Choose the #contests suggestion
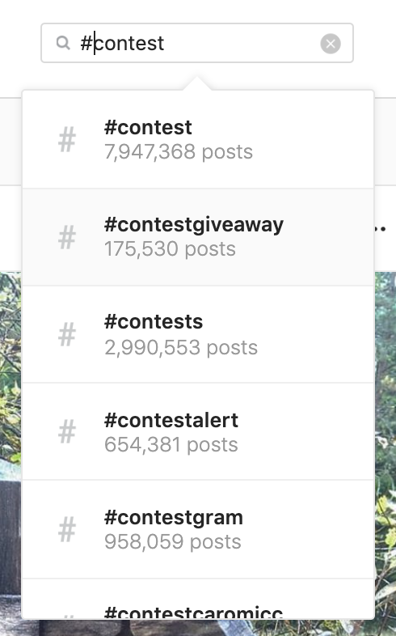This screenshot has width=396, height=636. tap(198, 335)
